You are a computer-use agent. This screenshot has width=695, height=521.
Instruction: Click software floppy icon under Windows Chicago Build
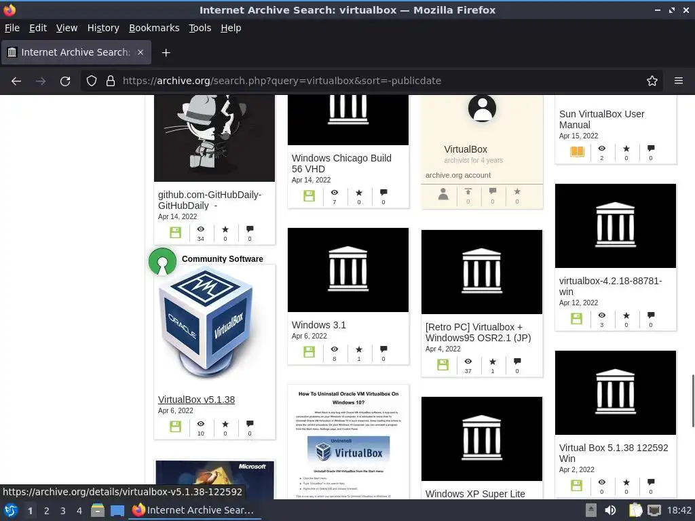click(309, 196)
